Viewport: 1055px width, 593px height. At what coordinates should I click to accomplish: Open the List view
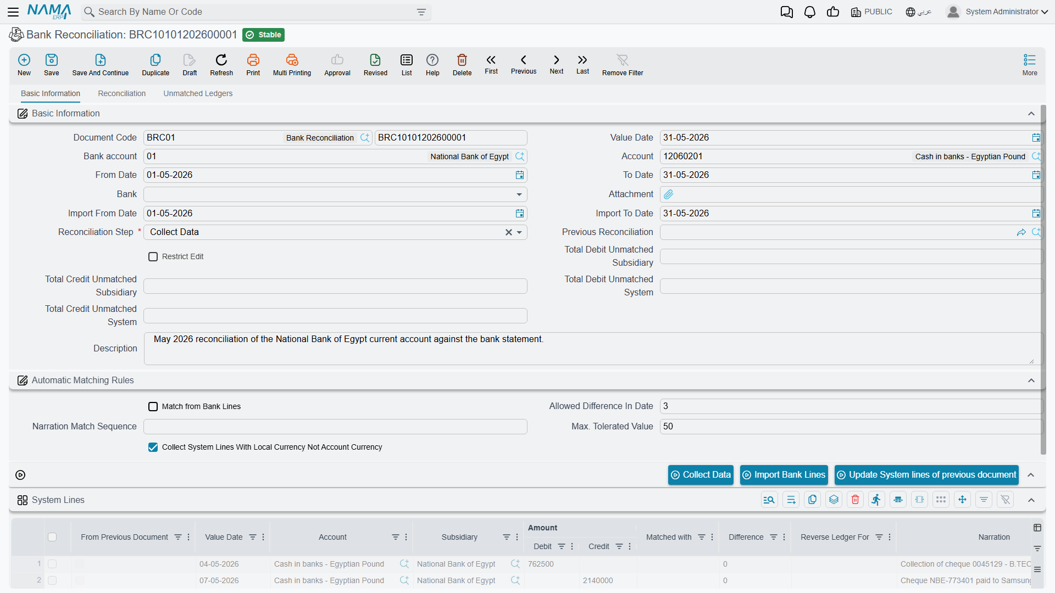[x=407, y=64]
